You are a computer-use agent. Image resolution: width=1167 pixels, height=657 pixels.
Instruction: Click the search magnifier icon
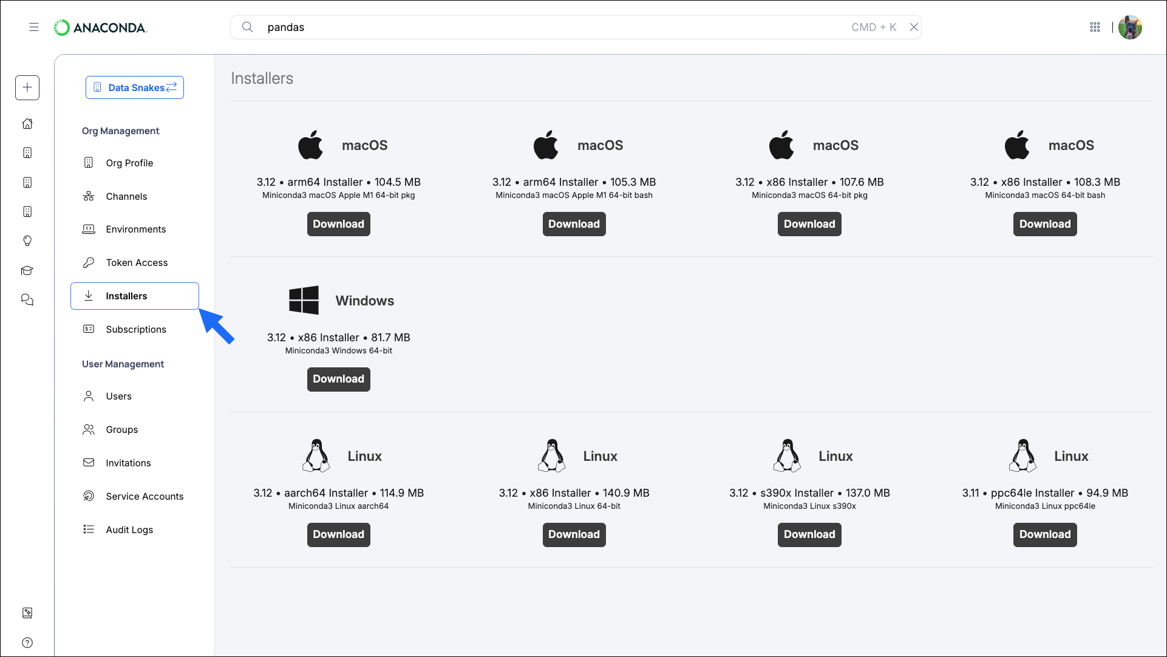[x=247, y=27]
